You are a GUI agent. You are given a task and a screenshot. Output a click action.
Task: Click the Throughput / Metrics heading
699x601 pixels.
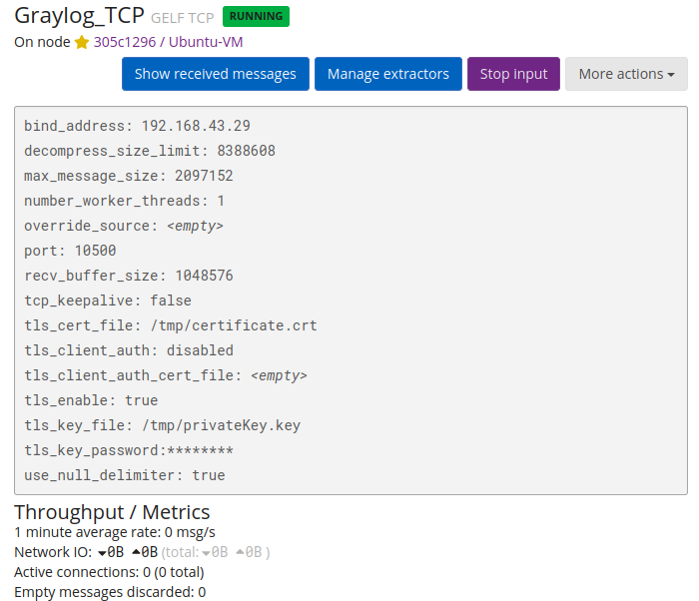pyautogui.click(x=112, y=512)
